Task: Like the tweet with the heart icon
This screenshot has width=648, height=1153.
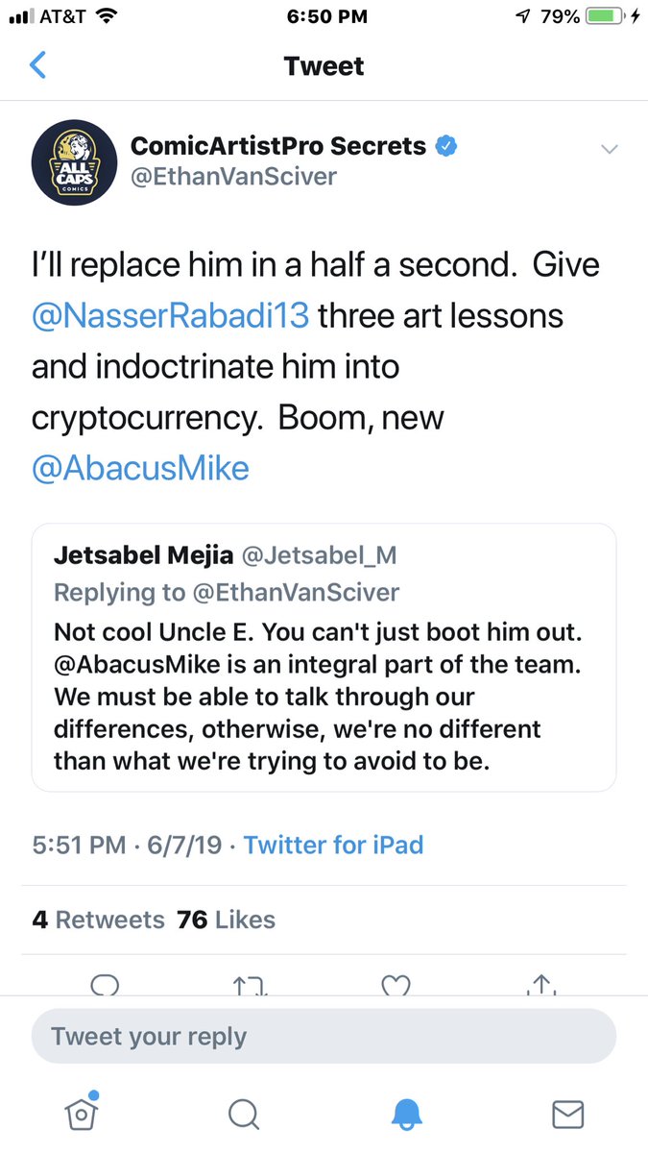Action: tap(396, 986)
